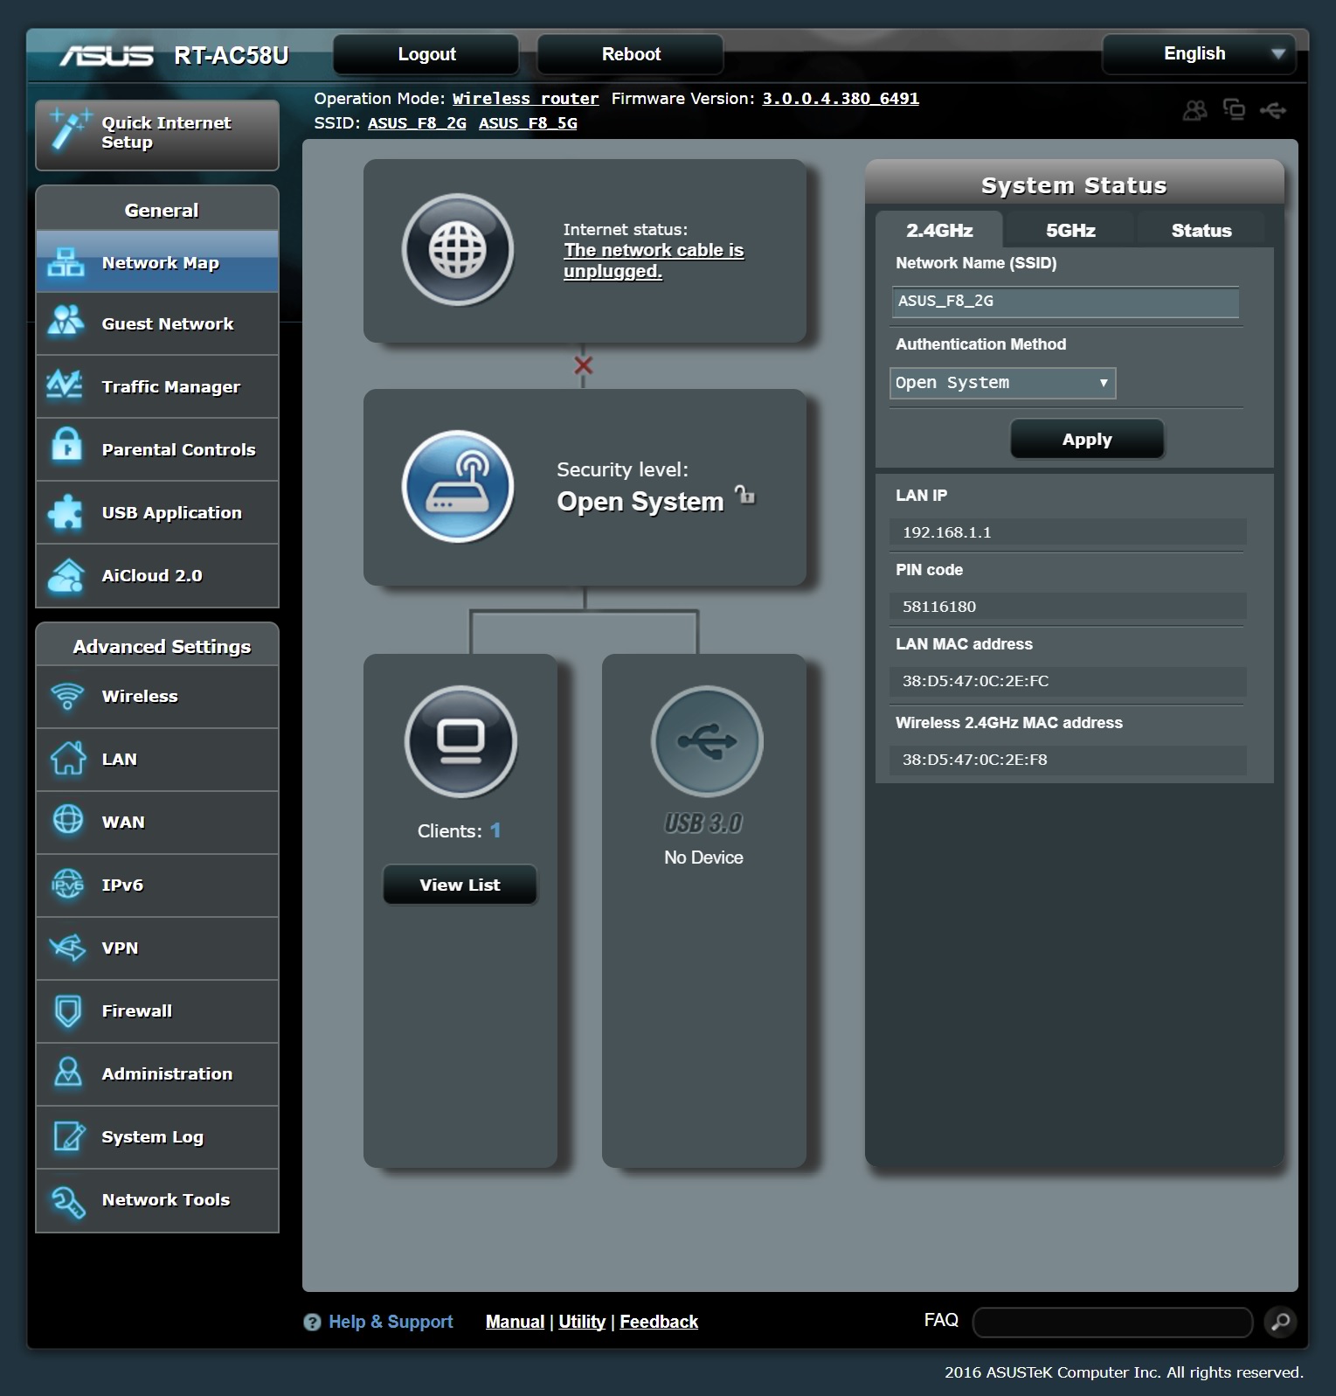Open the Guest Network menu item
The width and height of the screenshot is (1336, 1396).
157,323
